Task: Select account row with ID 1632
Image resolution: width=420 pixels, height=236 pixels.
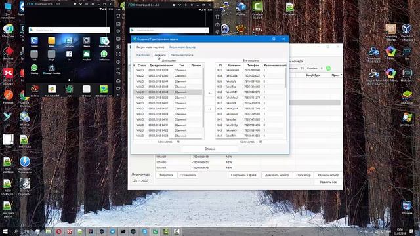Action: [x=250, y=92]
